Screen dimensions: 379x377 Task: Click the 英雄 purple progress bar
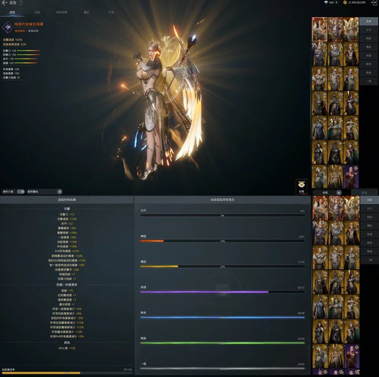click(222, 292)
